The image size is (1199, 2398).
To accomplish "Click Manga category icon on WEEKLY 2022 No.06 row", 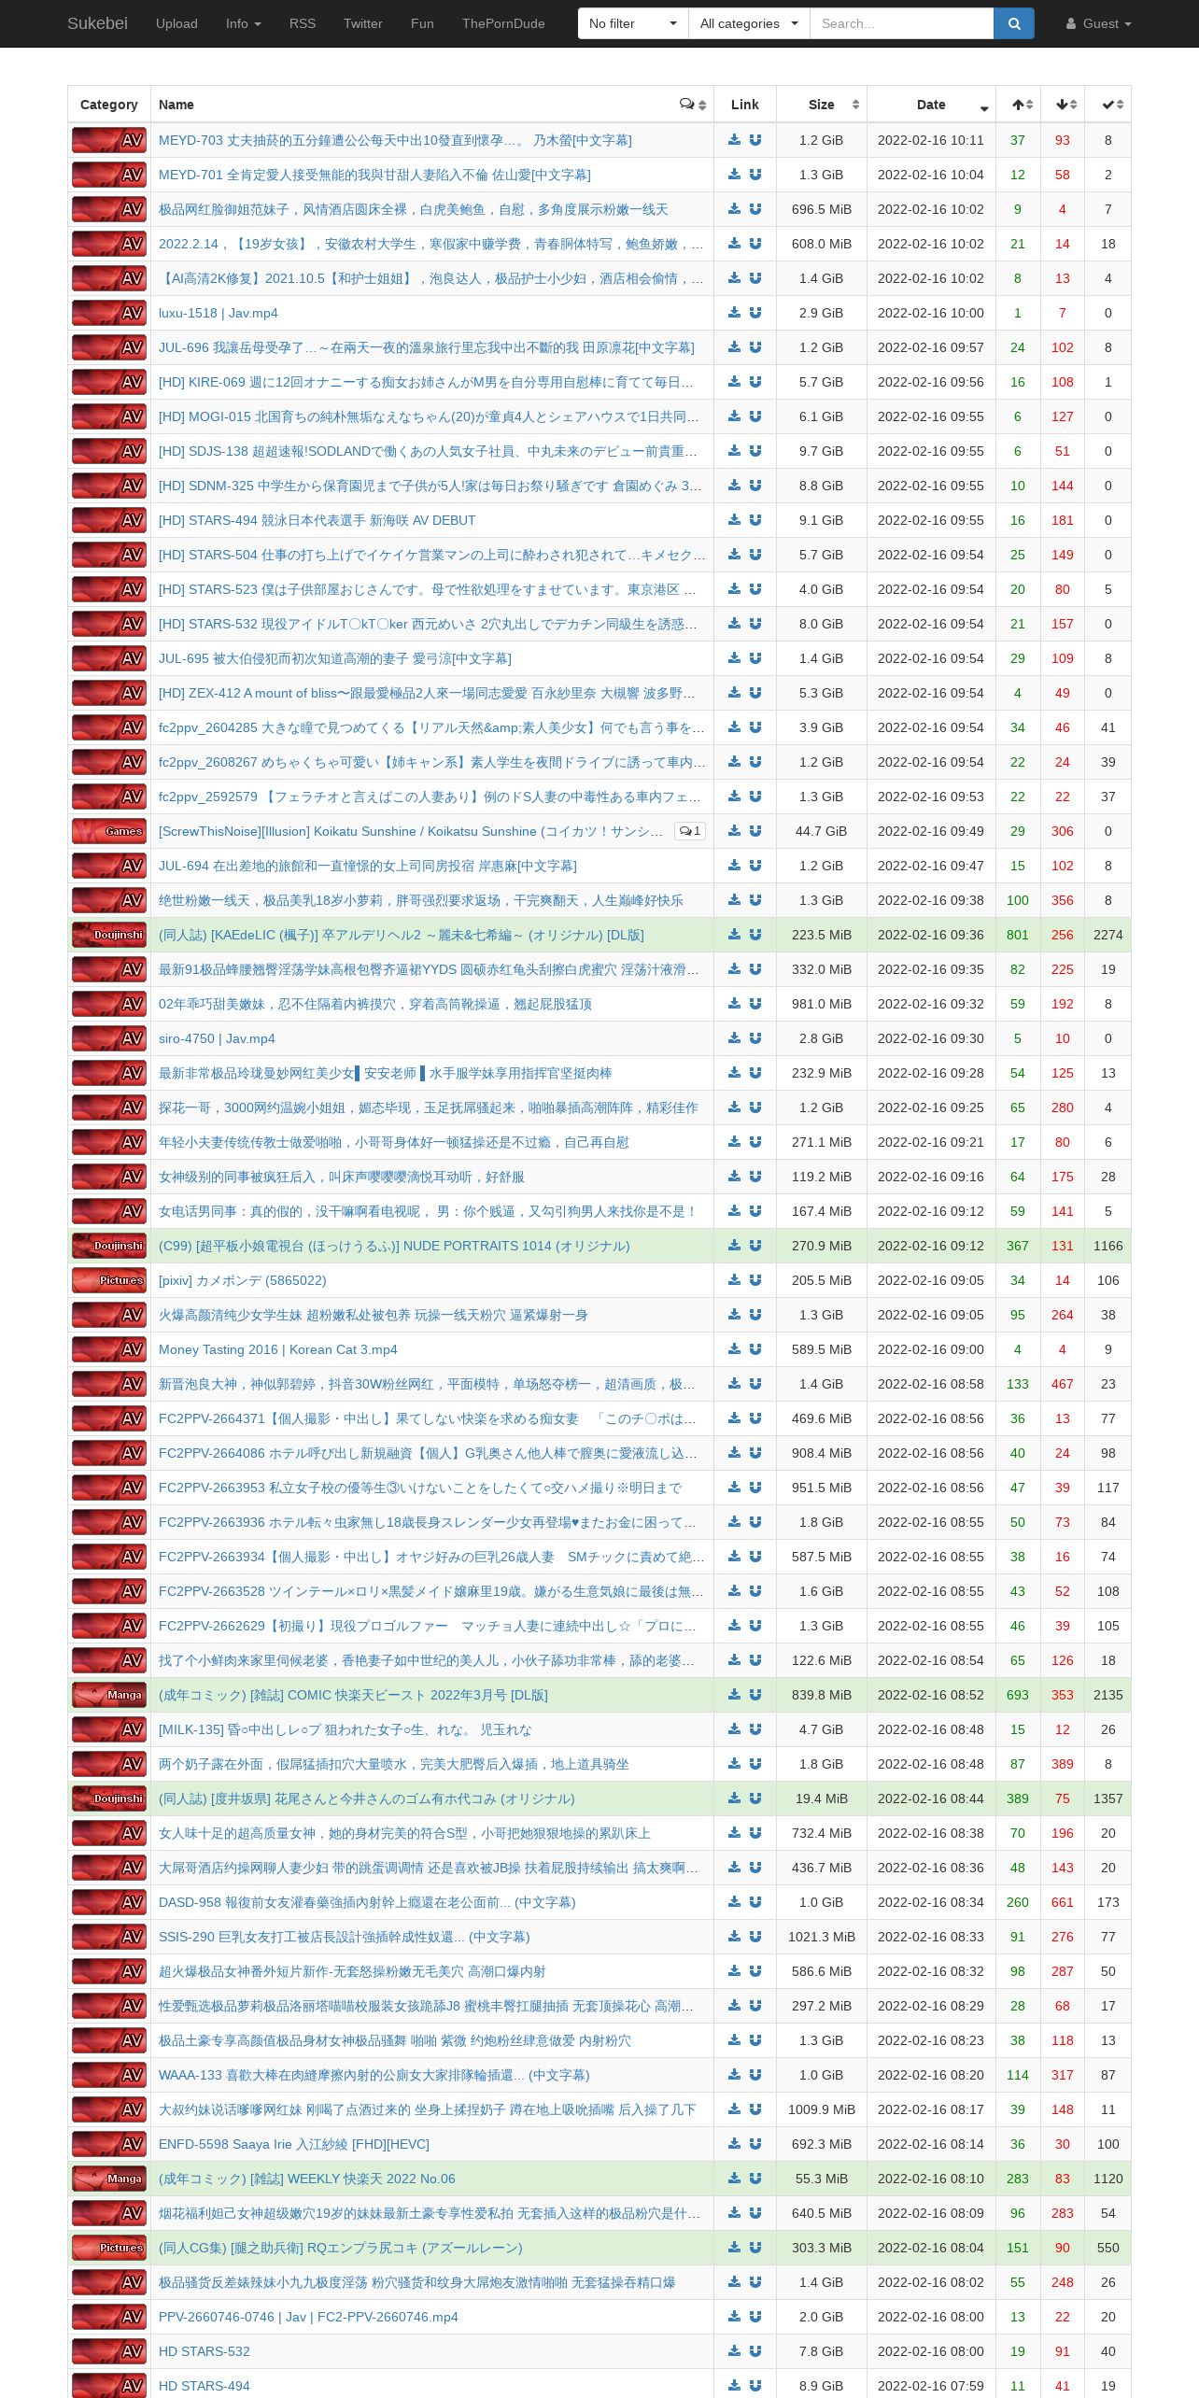I will click(x=109, y=2179).
